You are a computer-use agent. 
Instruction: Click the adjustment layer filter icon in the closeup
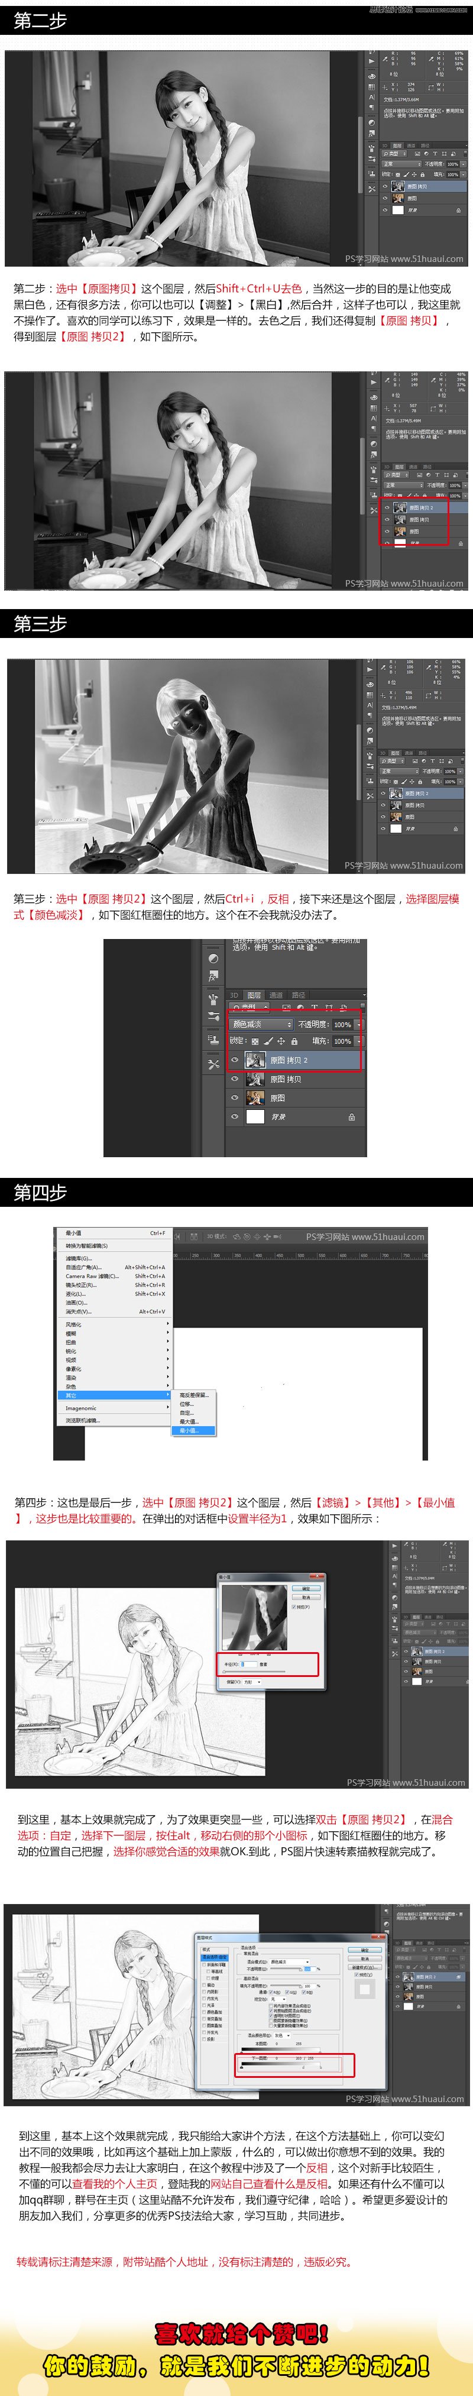(x=301, y=1008)
